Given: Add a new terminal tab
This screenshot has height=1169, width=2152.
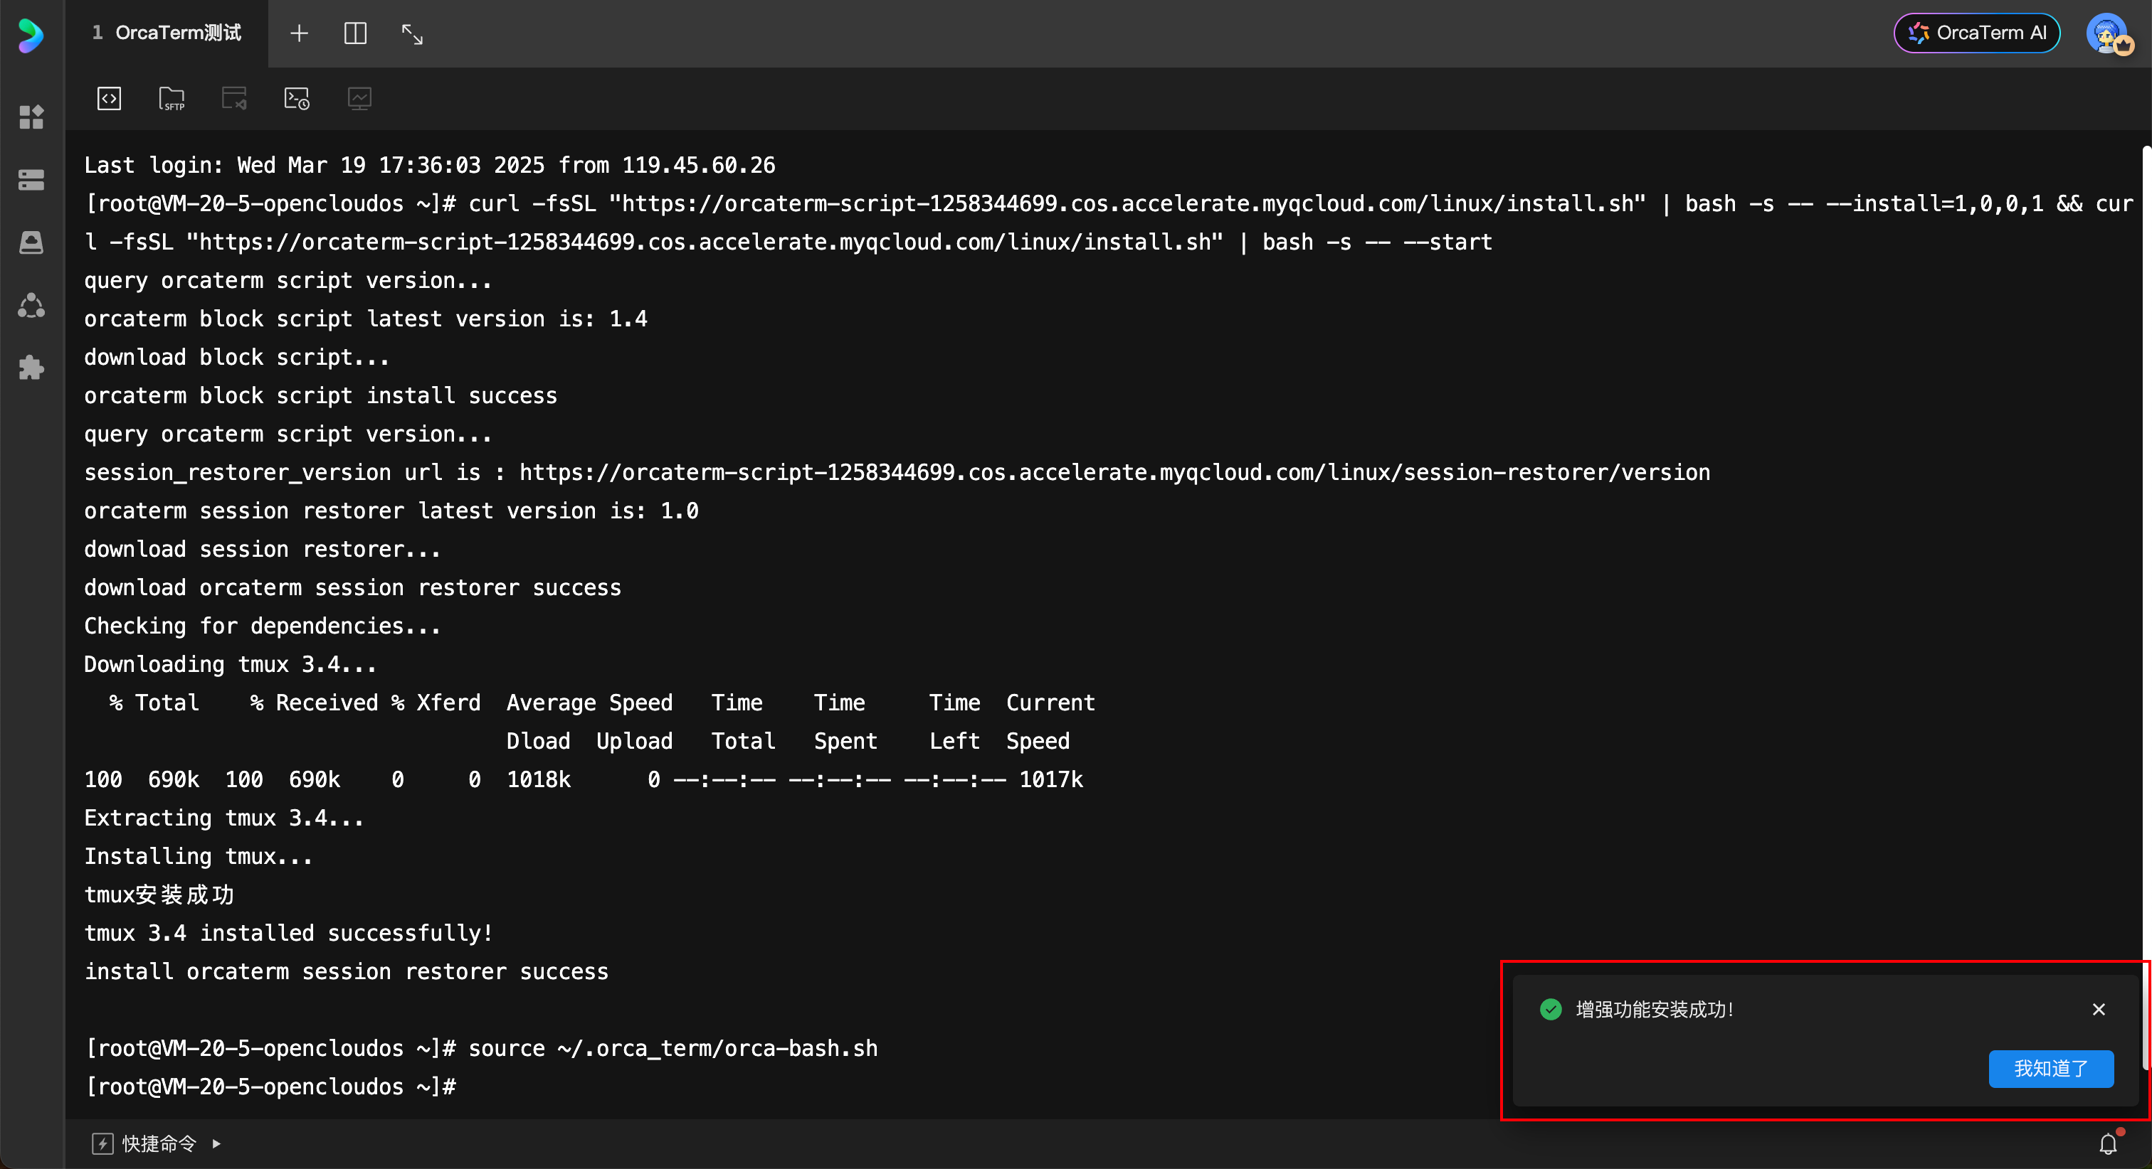Looking at the screenshot, I should click(299, 33).
